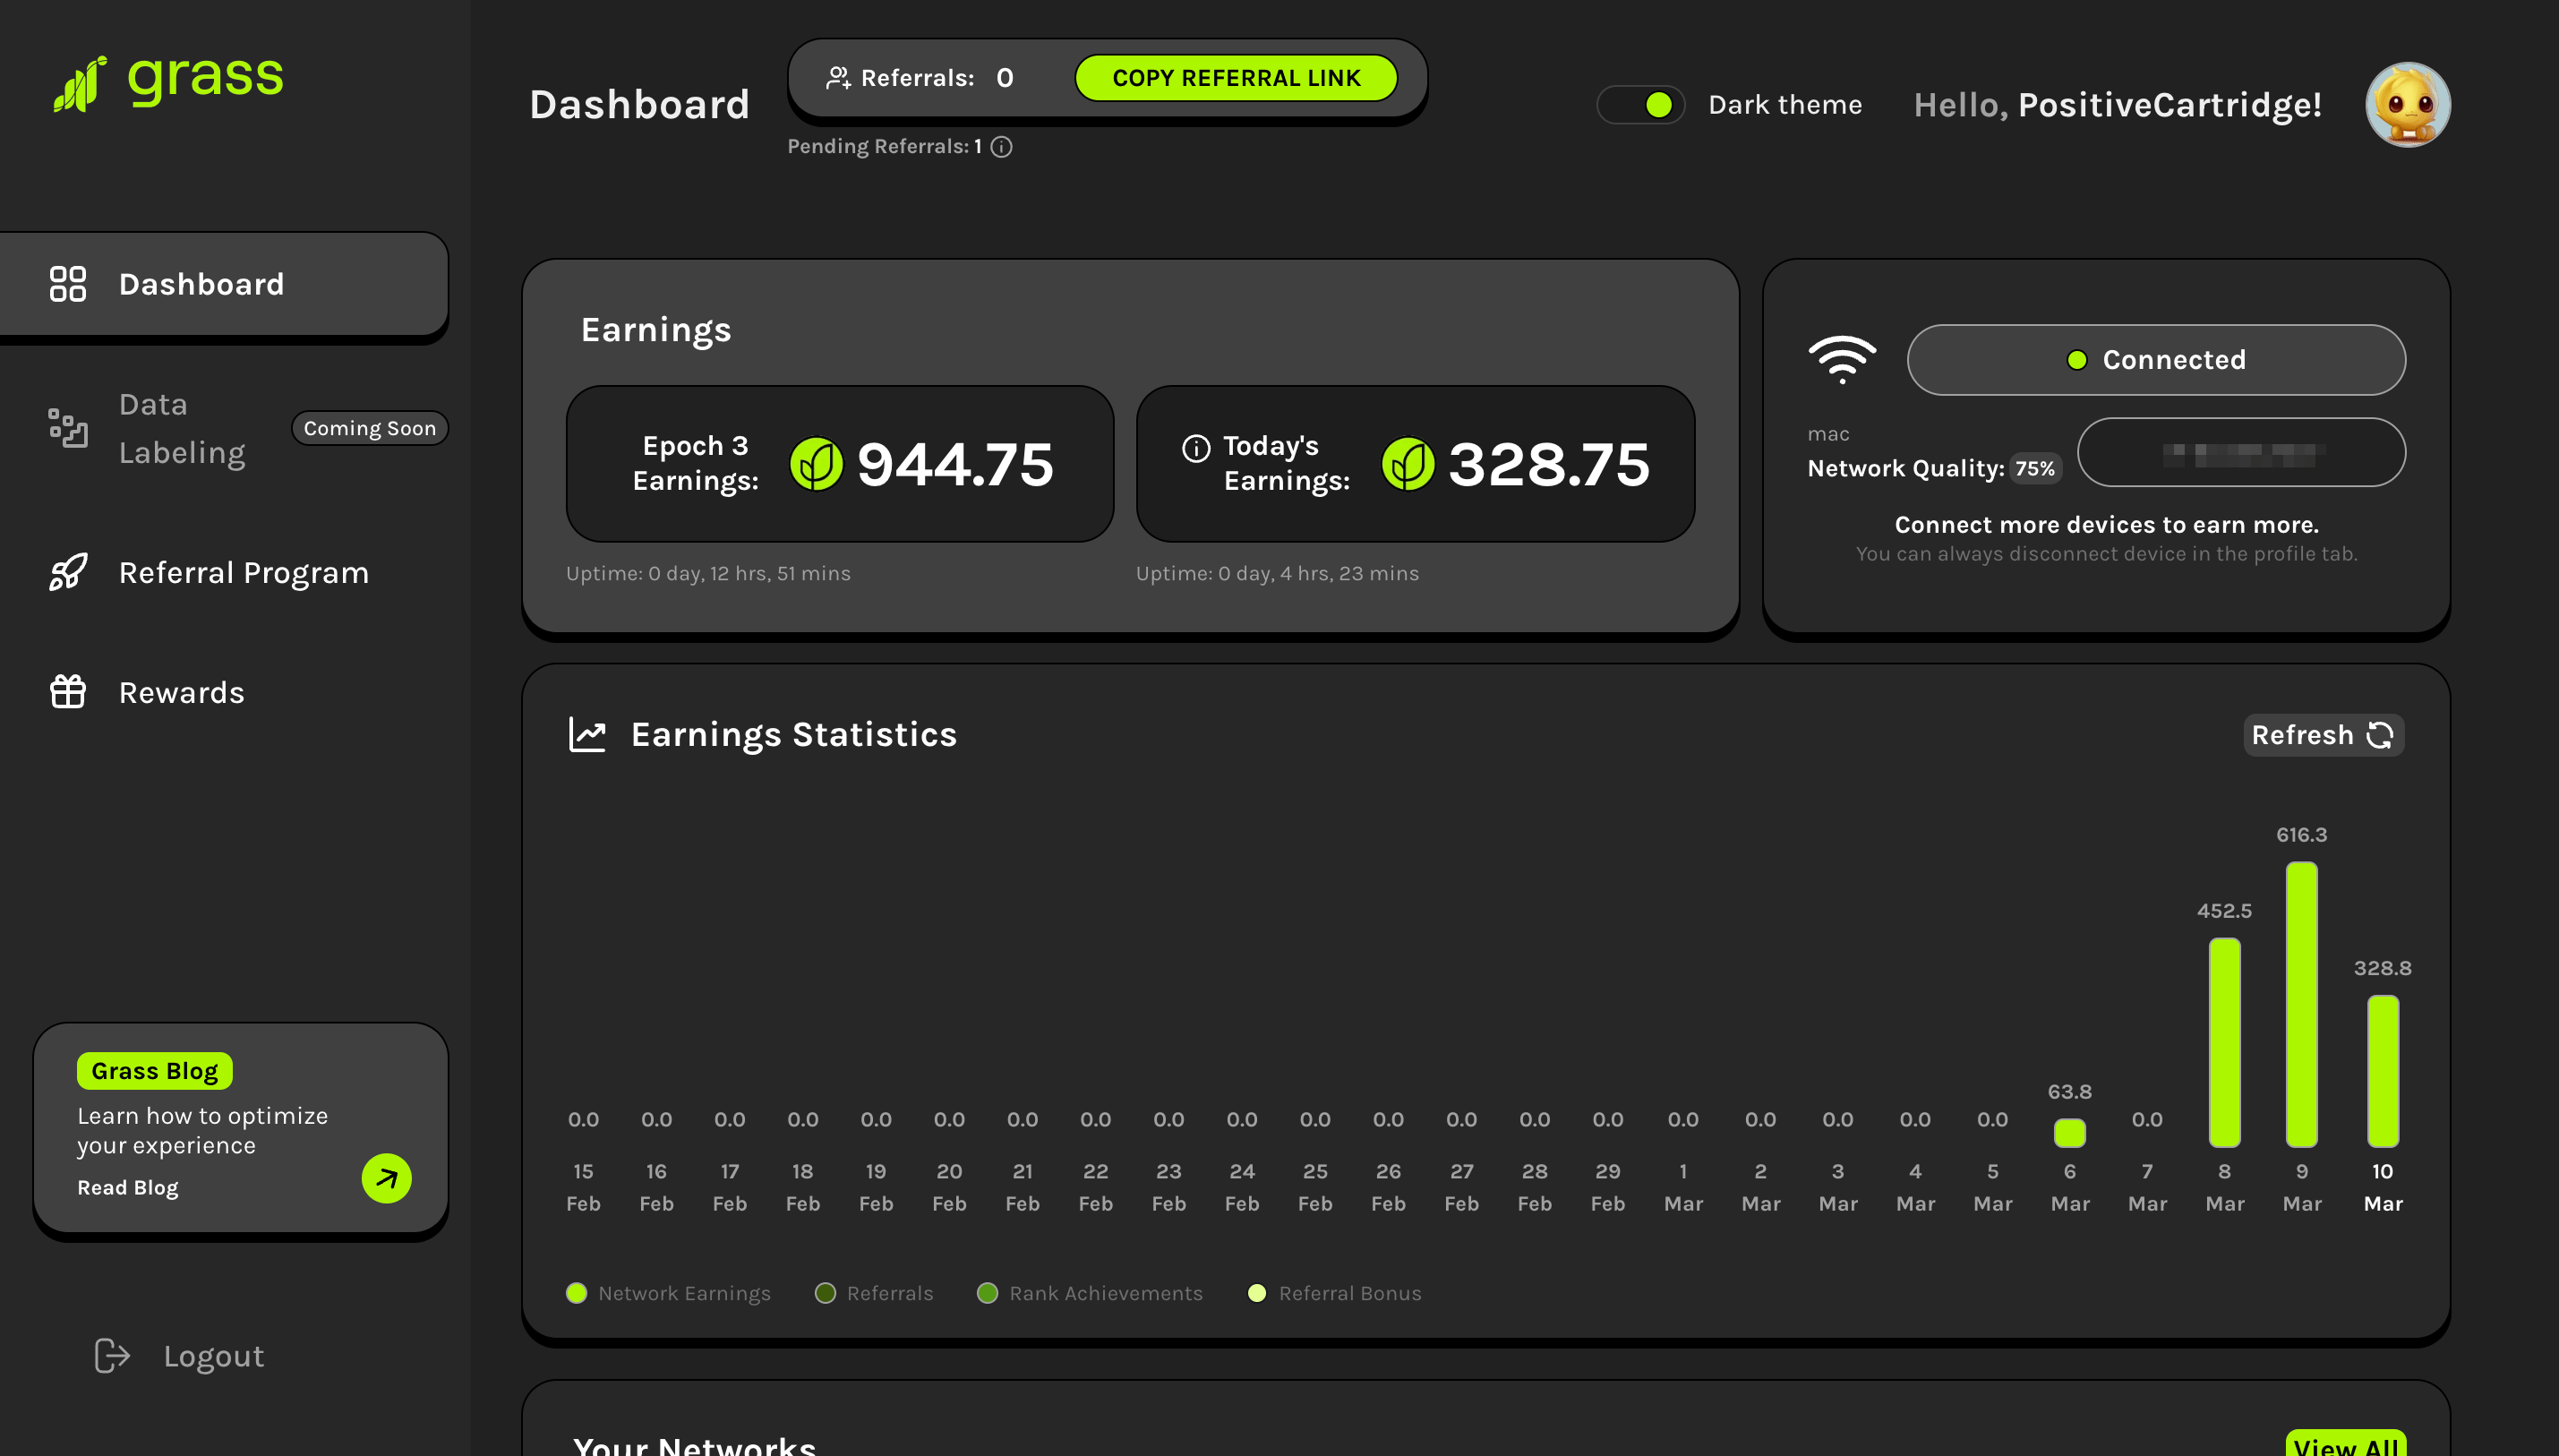Click the Earnings Statistics chart icon
Image resolution: width=2559 pixels, height=1456 pixels.
click(586, 735)
